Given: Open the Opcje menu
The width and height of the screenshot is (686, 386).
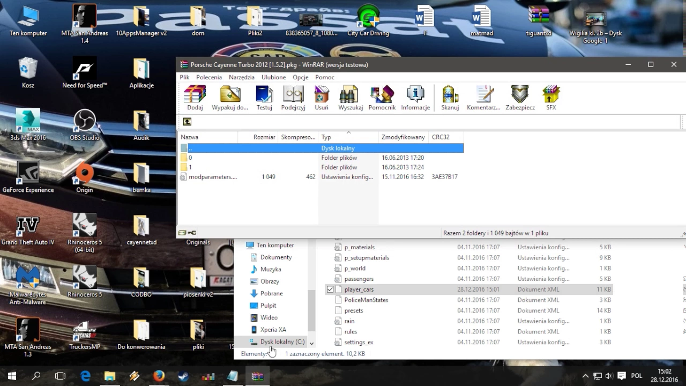Looking at the screenshot, I should pos(301,77).
